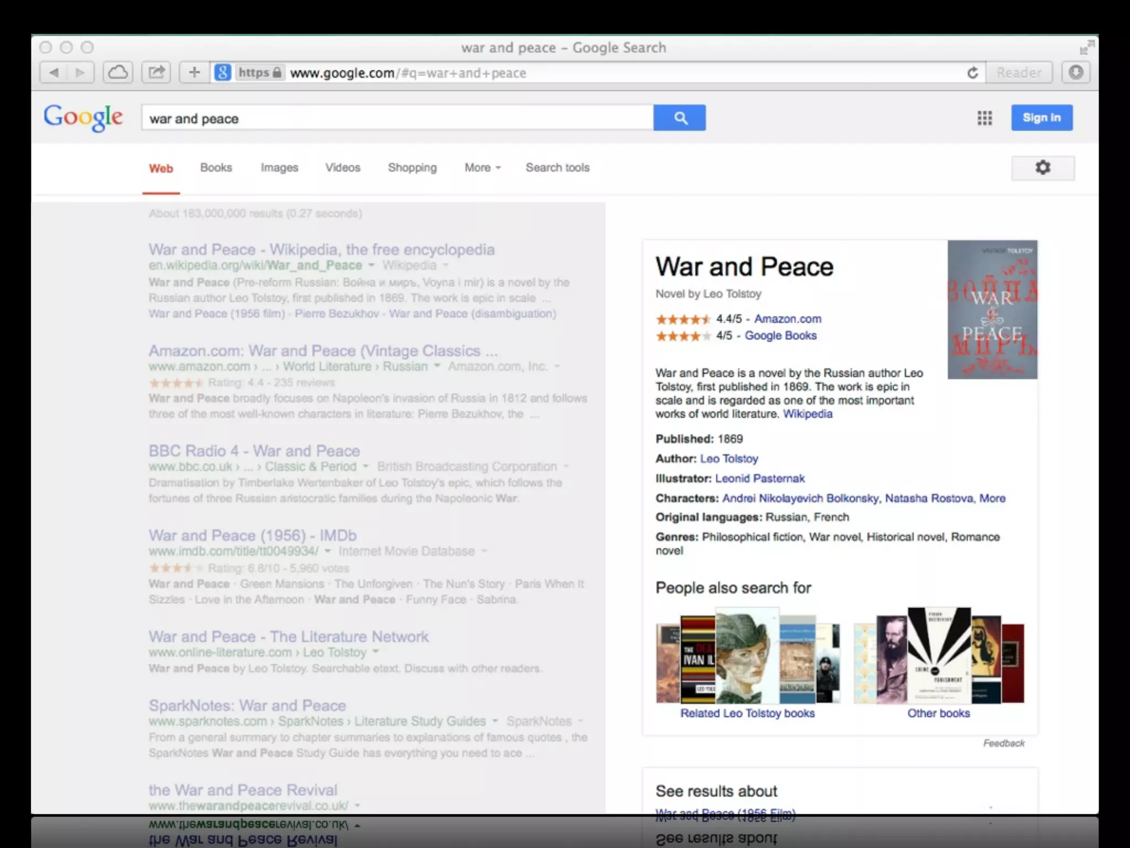Click the Amazon.com rating link
Image resolution: width=1130 pixels, height=848 pixels.
pos(787,319)
